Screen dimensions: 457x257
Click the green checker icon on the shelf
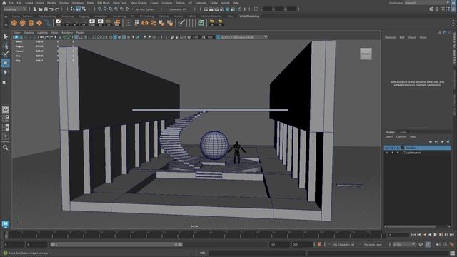[201, 23]
